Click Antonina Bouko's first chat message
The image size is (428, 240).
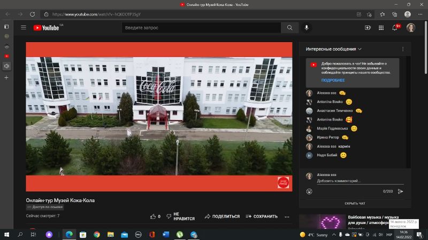pyautogui.click(x=335, y=102)
